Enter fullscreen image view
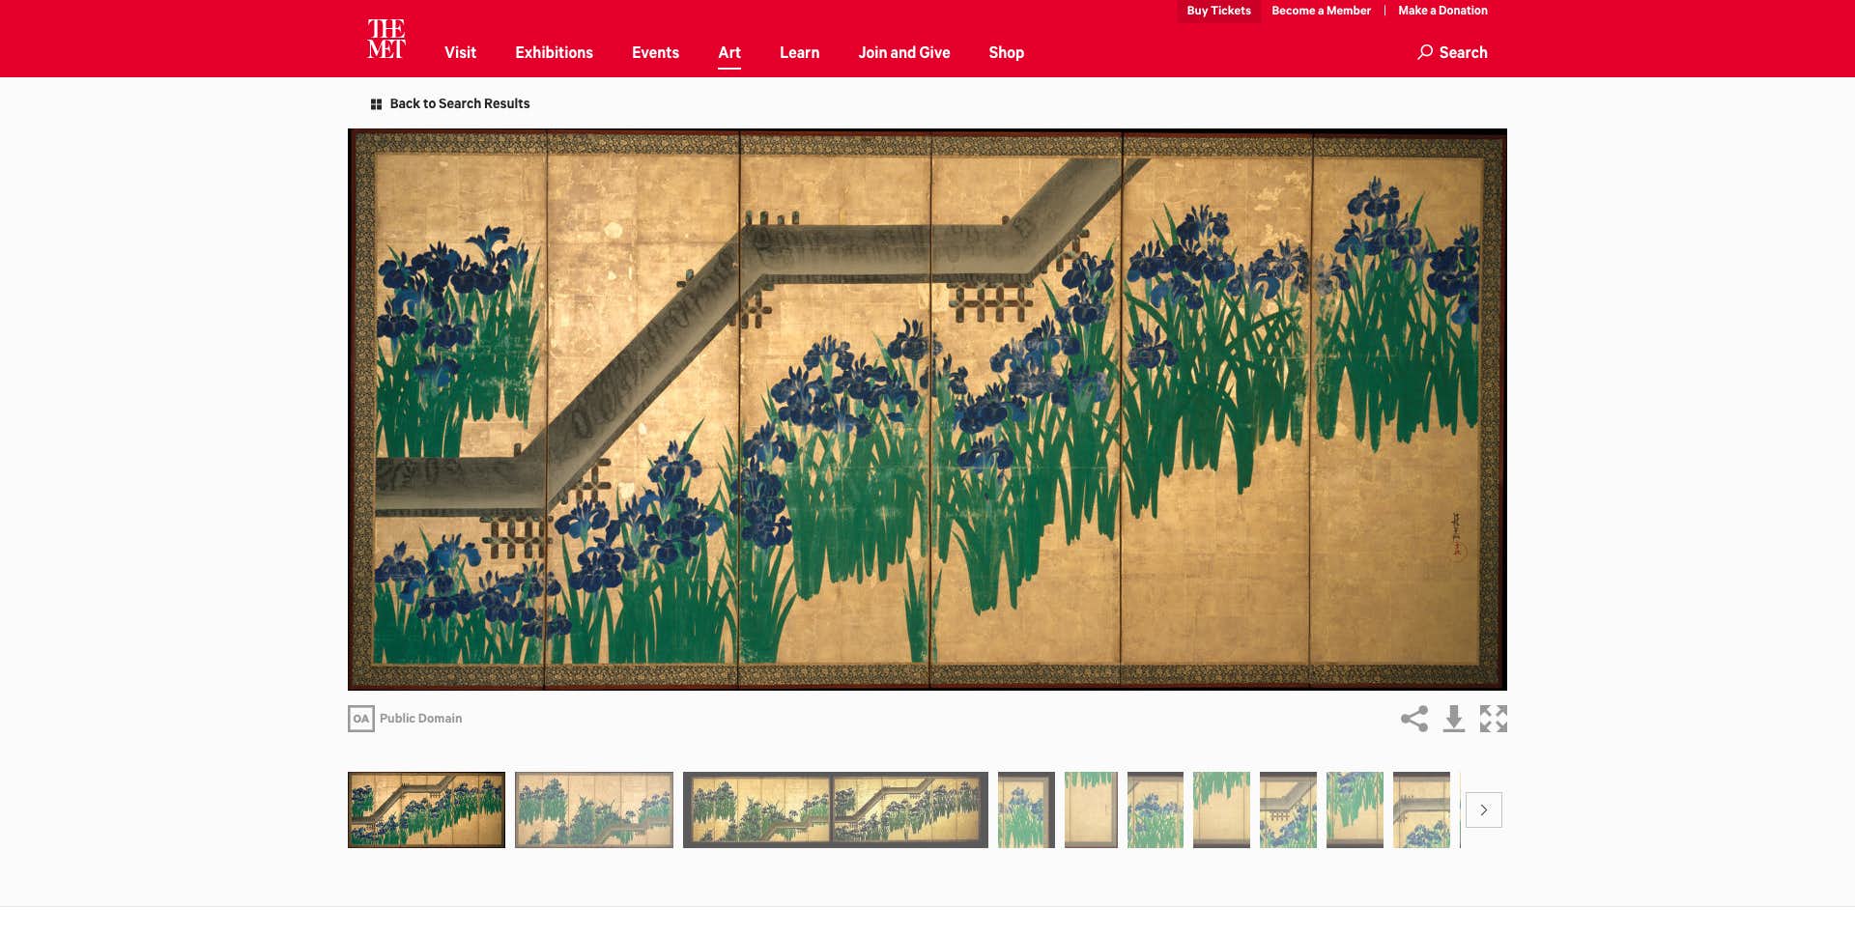The image size is (1855, 937). tap(1493, 719)
